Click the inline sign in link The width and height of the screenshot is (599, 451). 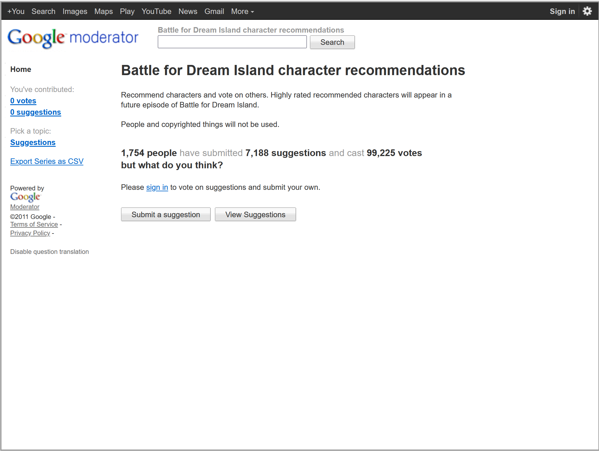157,187
